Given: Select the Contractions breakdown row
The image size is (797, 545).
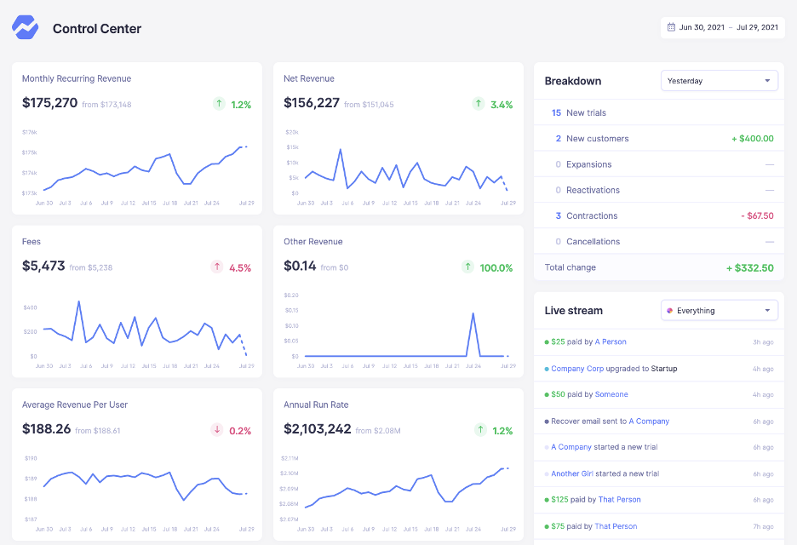Looking at the screenshot, I should click(593, 215).
